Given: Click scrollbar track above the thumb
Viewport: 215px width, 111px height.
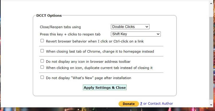Looking at the screenshot, I should tap(211, 11).
